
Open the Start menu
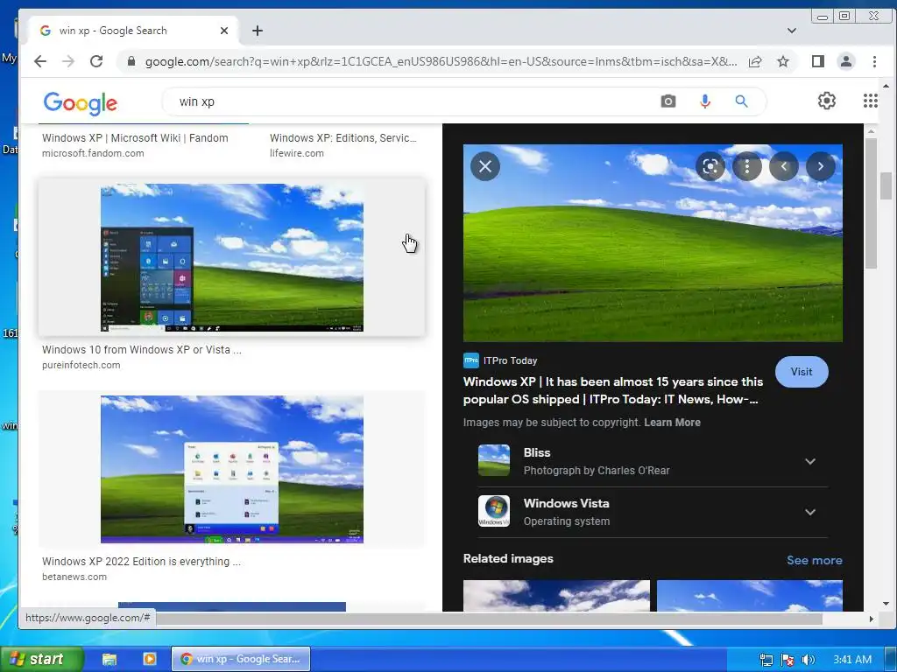click(40, 659)
